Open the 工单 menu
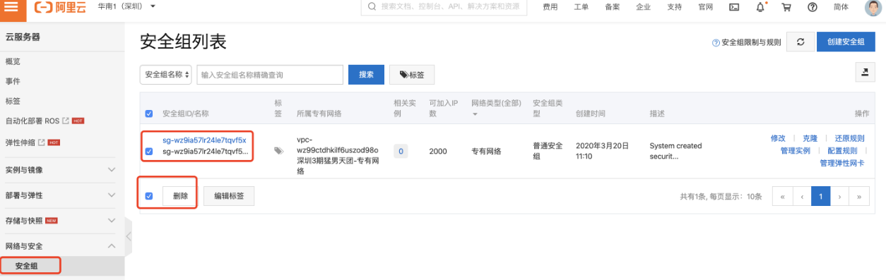The height and width of the screenshot is (280, 886). pos(581,7)
